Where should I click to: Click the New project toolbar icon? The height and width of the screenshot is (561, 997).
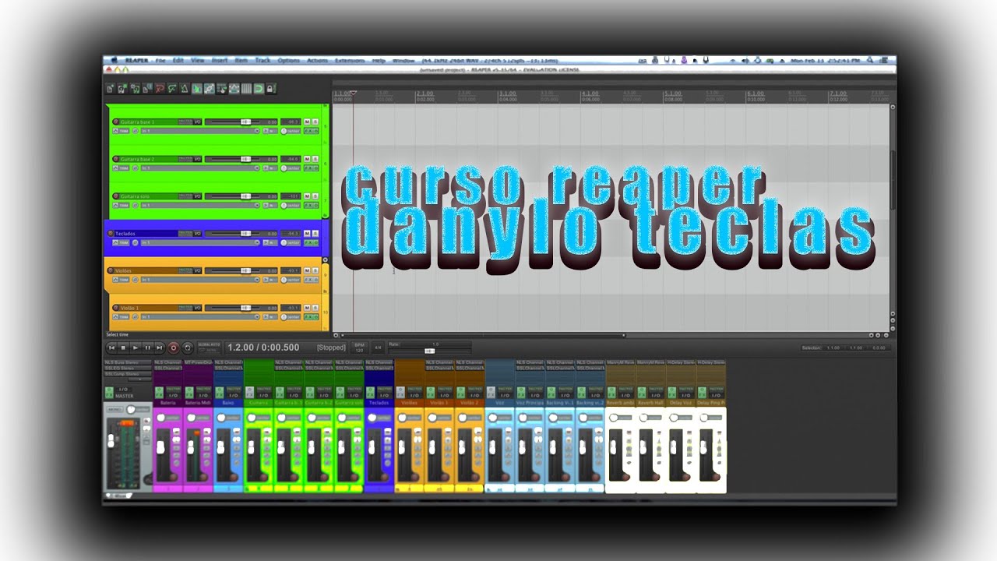point(110,88)
